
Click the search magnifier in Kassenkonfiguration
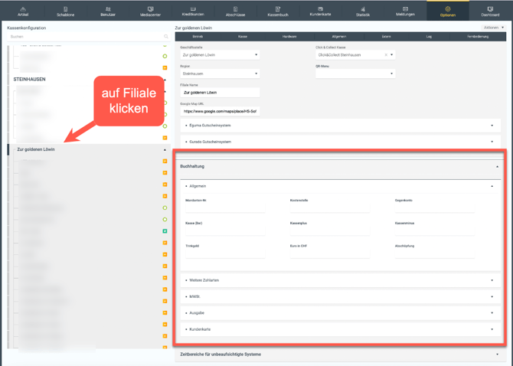[166, 37]
